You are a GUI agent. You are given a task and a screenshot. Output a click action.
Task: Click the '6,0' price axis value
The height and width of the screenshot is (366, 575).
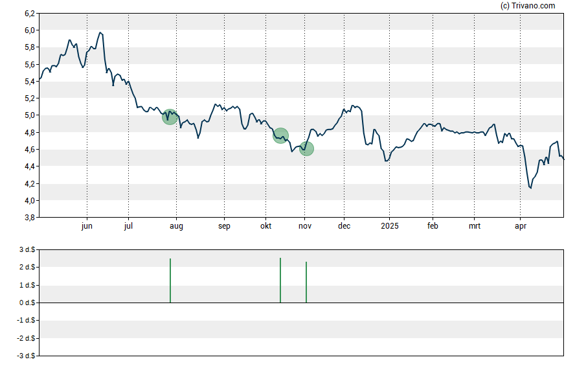click(30, 30)
